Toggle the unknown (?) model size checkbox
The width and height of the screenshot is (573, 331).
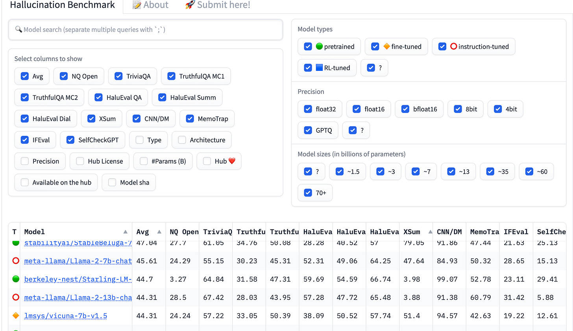click(x=308, y=172)
